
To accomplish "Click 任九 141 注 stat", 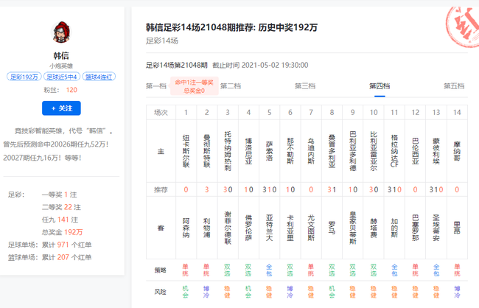I will point(60,220).
